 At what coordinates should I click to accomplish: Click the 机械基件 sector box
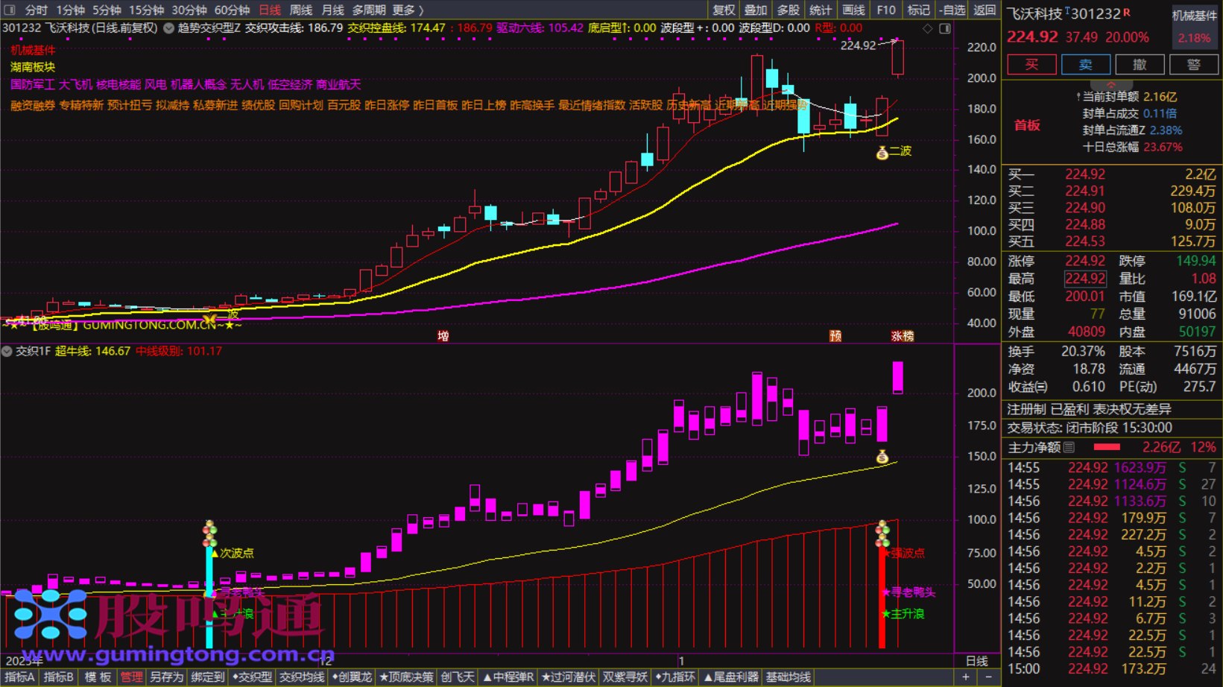point(1194,27)
